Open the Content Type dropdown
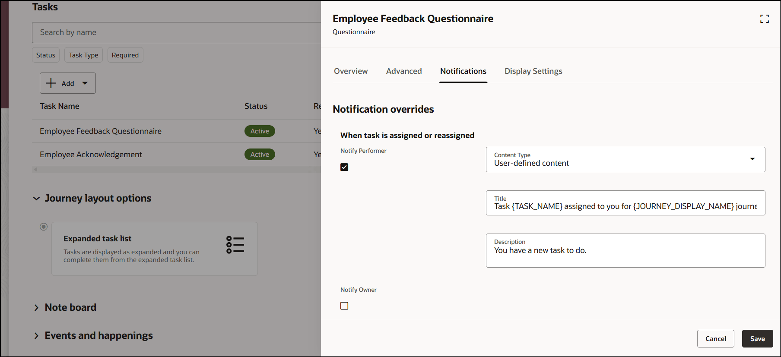Image resolution: width=781 pixels, height=357 pixels. [625, 159]
